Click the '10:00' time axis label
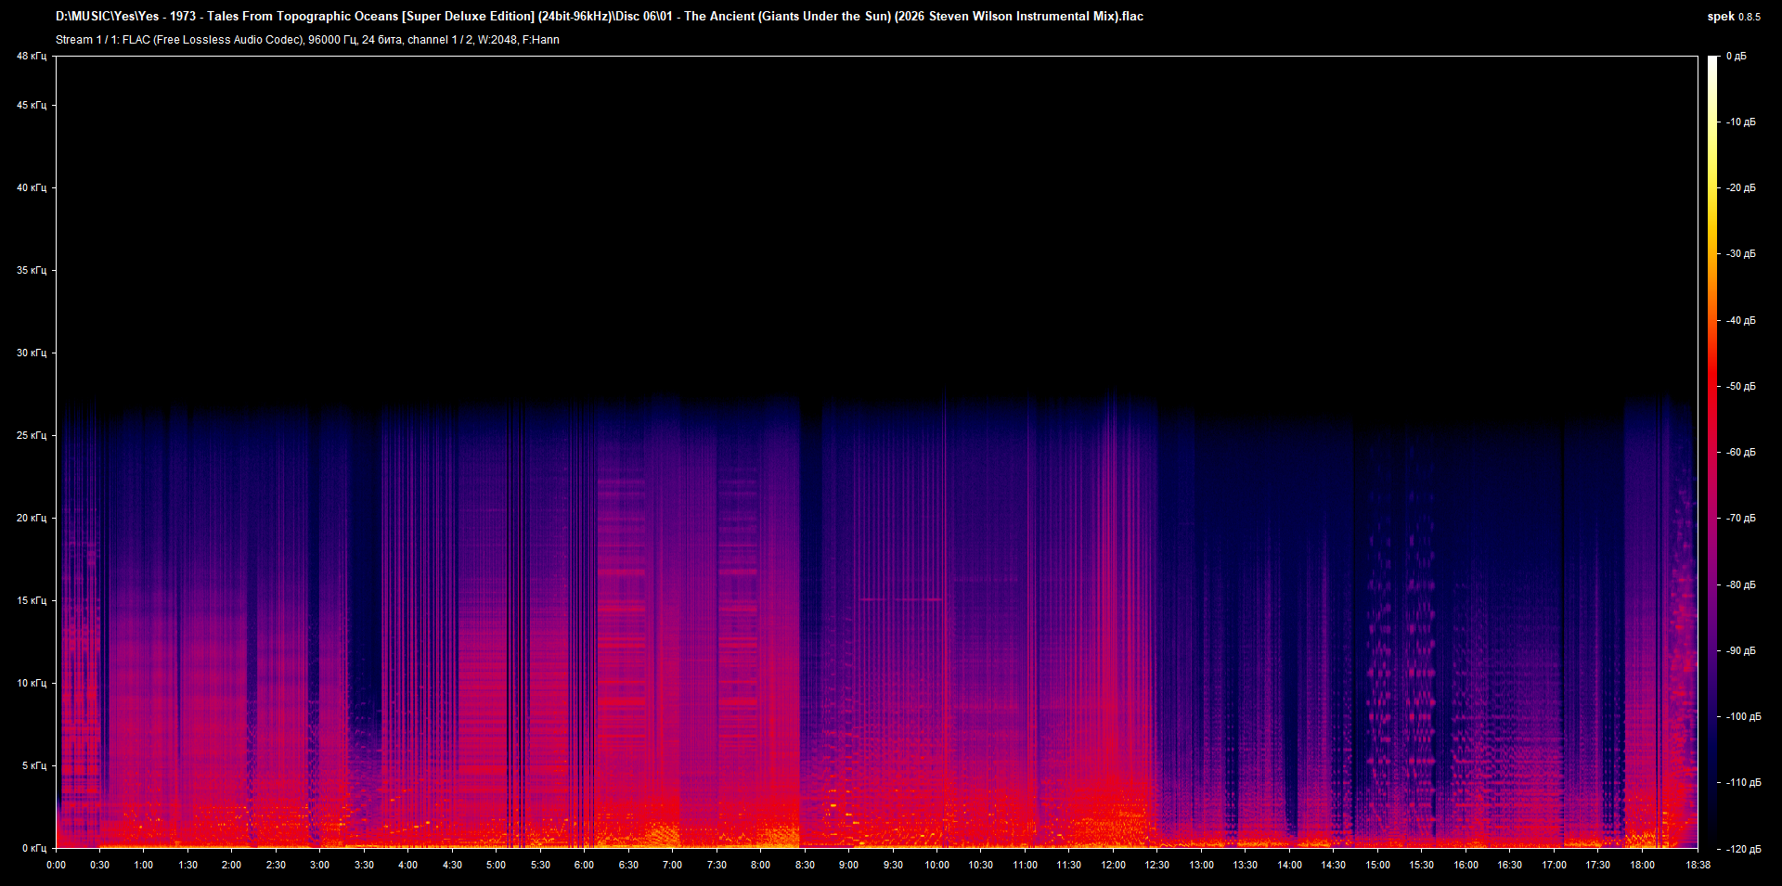Image resolution: width=1782 pixels, height=886 pixels. click(x=936, y=866)
